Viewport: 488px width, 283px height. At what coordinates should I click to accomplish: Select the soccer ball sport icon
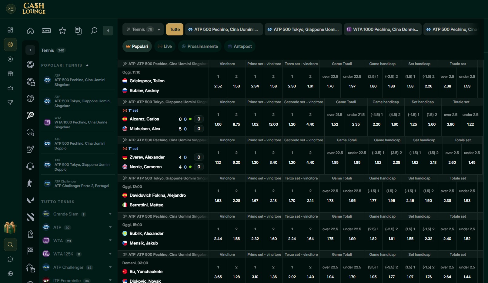pos(30,64)
